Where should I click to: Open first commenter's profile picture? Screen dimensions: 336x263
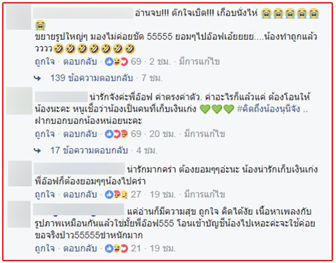[x=19, y=17]
